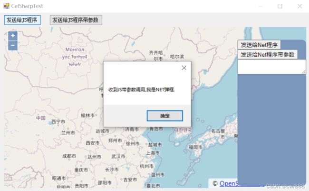Screen dimensions: 309x191
Task: Close the CefSharpTest window
Action: tap(300, 6)
